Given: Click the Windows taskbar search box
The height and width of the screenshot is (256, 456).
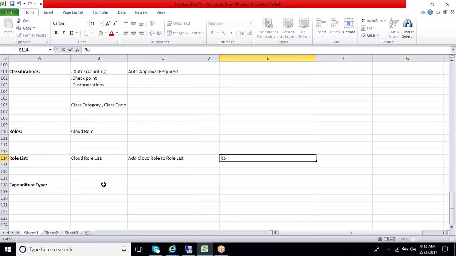Looking at the screenshot, I should (73, 250).
